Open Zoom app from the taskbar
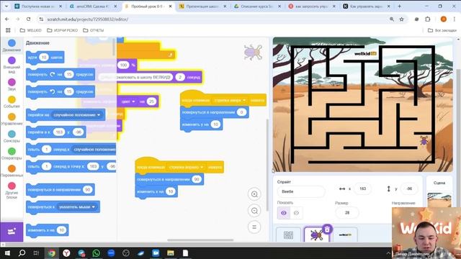Image resolution: width=461 pixels, height=259 pixels. [111, 253]
